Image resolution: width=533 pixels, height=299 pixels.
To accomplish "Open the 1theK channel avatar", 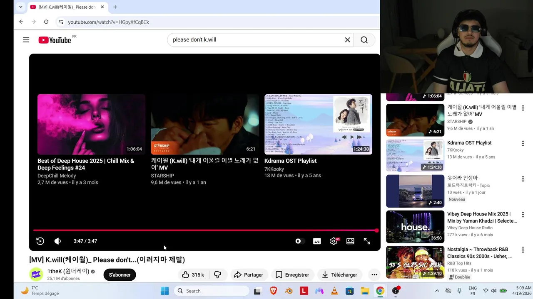I will coord(36,274).
